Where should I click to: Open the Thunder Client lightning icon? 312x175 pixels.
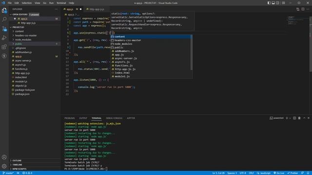[x=4, y=56]
